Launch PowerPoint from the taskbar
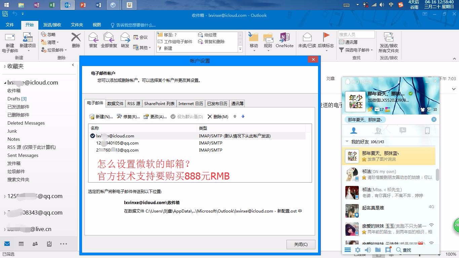 [x=82, y=5]
